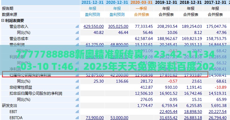230x120 pixels.
Task: Select the 数据来源 row label
Action: pyautogui.click(x=10, y=14)
